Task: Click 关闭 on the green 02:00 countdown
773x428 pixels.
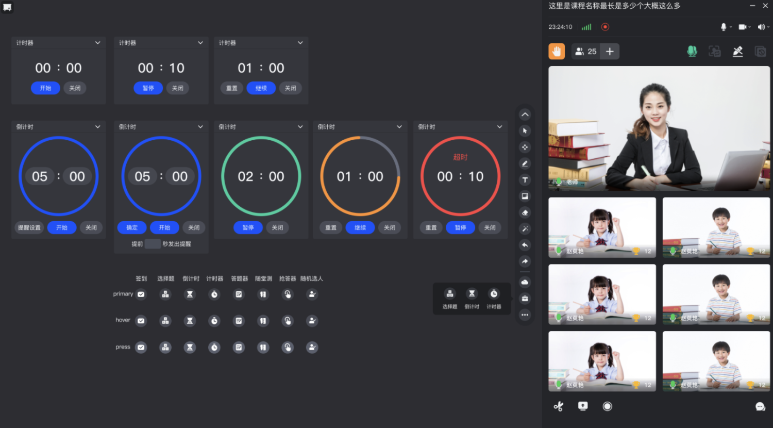Action: (x=277, y=227)
